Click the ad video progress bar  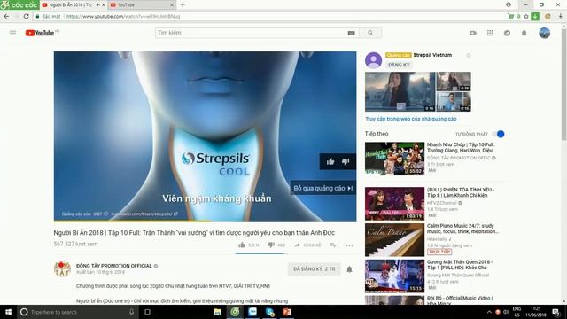click(205, 221)
